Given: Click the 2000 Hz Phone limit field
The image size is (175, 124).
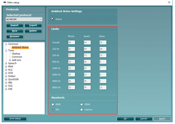Looking at the screenshot, I should click(x=71, y=75).
